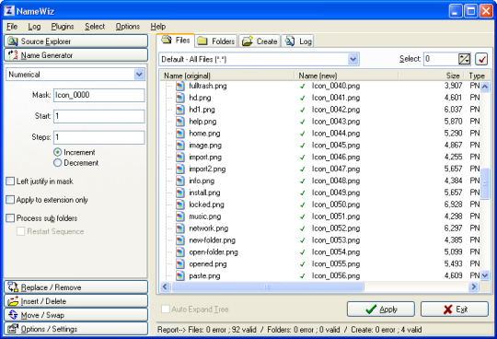Click the scroll up arrow in file list
This screenshot has height=339, width=497.
[x=485, y=86]
